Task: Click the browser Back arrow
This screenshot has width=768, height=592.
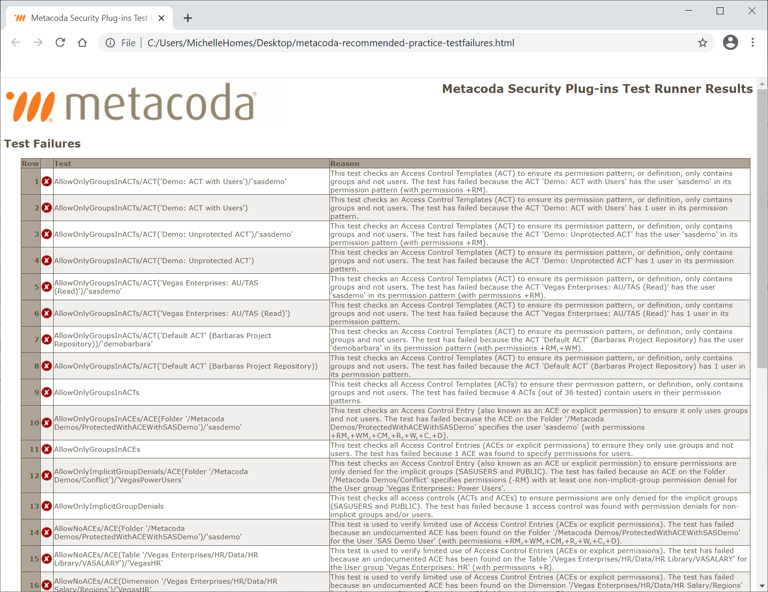Action: coord(16,43)
